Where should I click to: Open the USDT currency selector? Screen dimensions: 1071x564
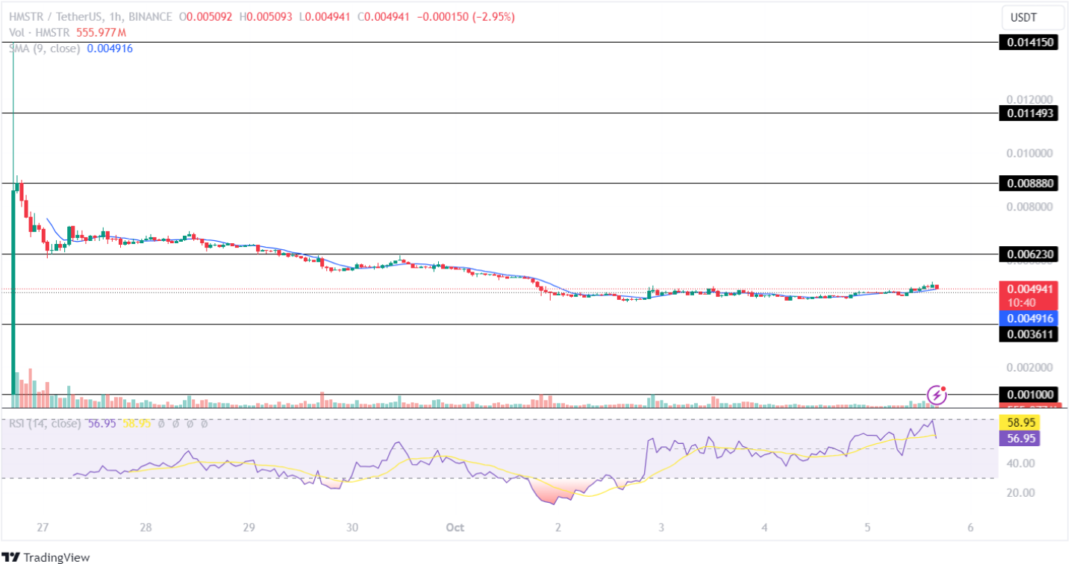[1032, 16]
